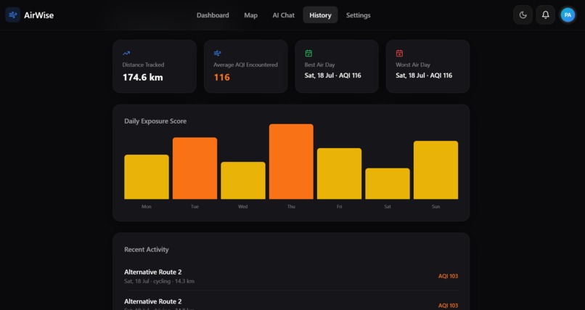Click the AirWise brand name
This screenshot has width=585, height=310.
pyautogui.click(x=38, y=15)
